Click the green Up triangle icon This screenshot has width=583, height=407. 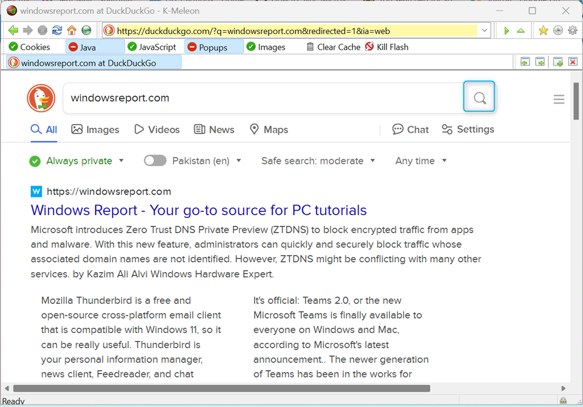pos(521,31)
